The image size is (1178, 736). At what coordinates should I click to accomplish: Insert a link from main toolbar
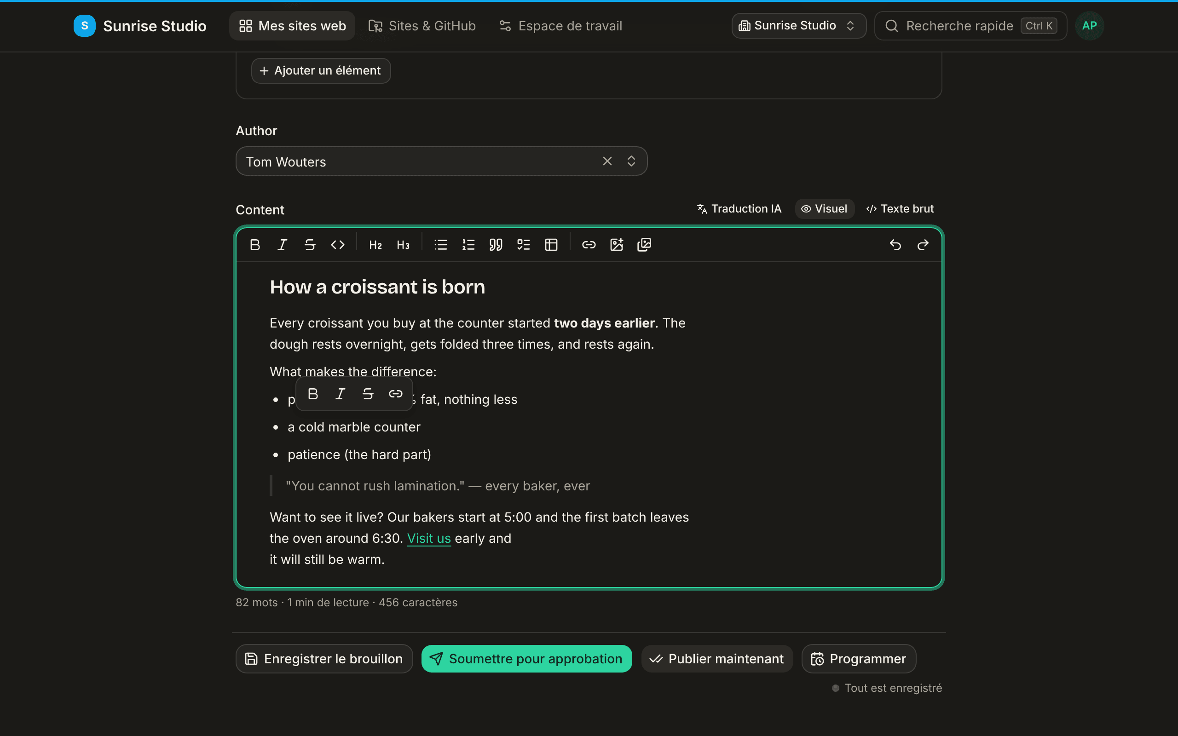point(589,245)
